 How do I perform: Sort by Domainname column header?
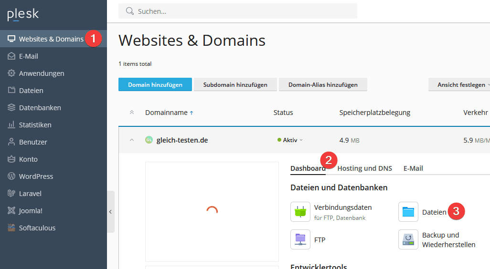point(166,113)
